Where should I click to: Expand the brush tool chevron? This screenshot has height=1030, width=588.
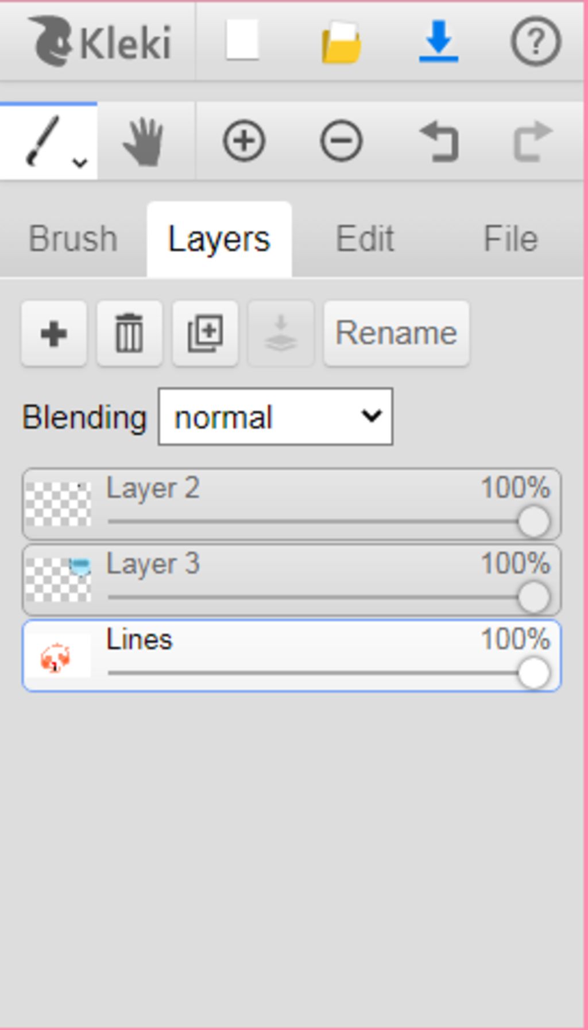80,163
